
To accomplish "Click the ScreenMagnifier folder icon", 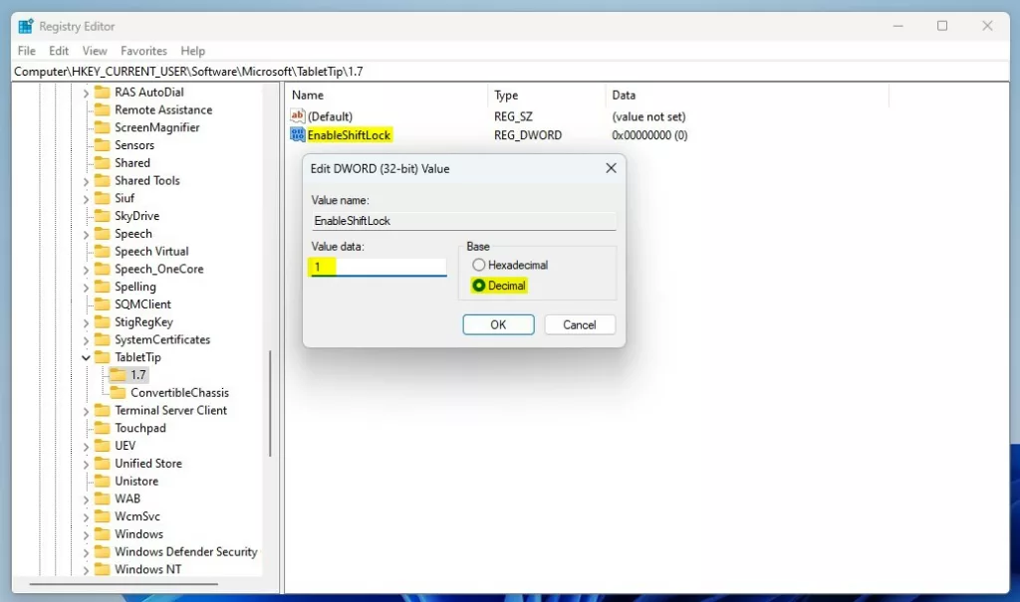I will click(103, 126).
